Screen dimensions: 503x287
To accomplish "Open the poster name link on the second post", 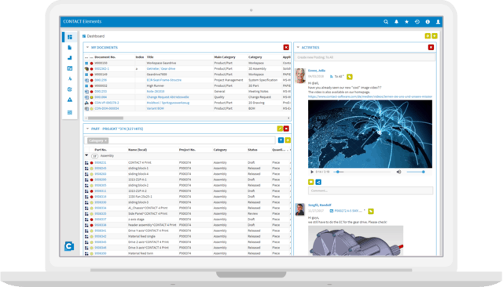I will [x=320, y=205].
